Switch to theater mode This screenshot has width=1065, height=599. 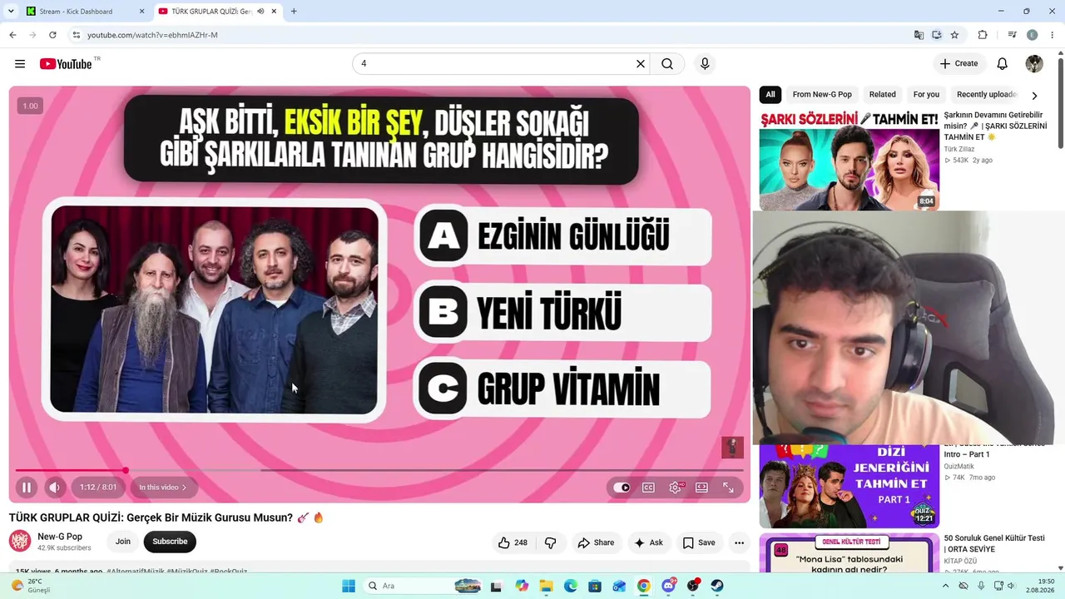pyautogui.click(x=701, y=488)
